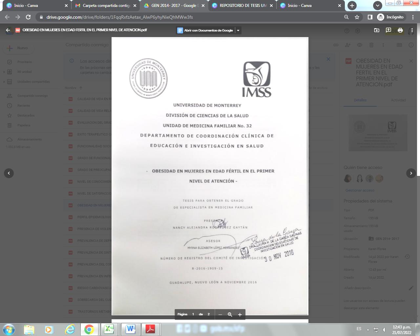Open Reciente in Drive sidebar

click(24, 106)
